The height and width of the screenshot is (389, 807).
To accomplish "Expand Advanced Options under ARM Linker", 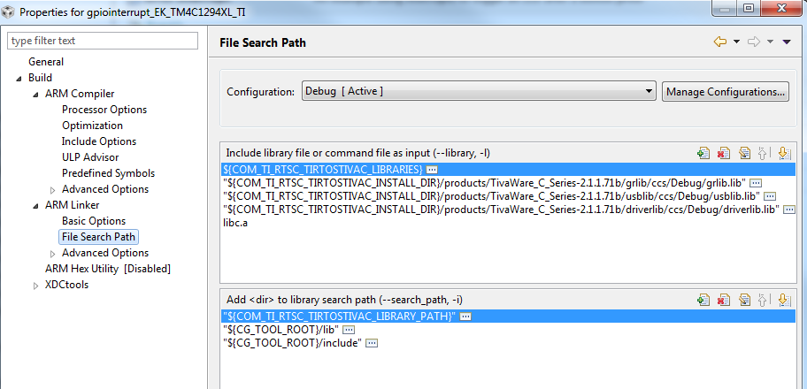I will coord(52,254).
